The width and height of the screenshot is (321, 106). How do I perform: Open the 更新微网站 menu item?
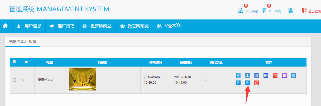pos(97,26)
